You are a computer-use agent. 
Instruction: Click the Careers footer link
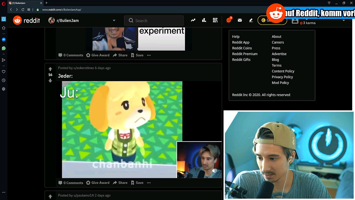click(278, 42)
